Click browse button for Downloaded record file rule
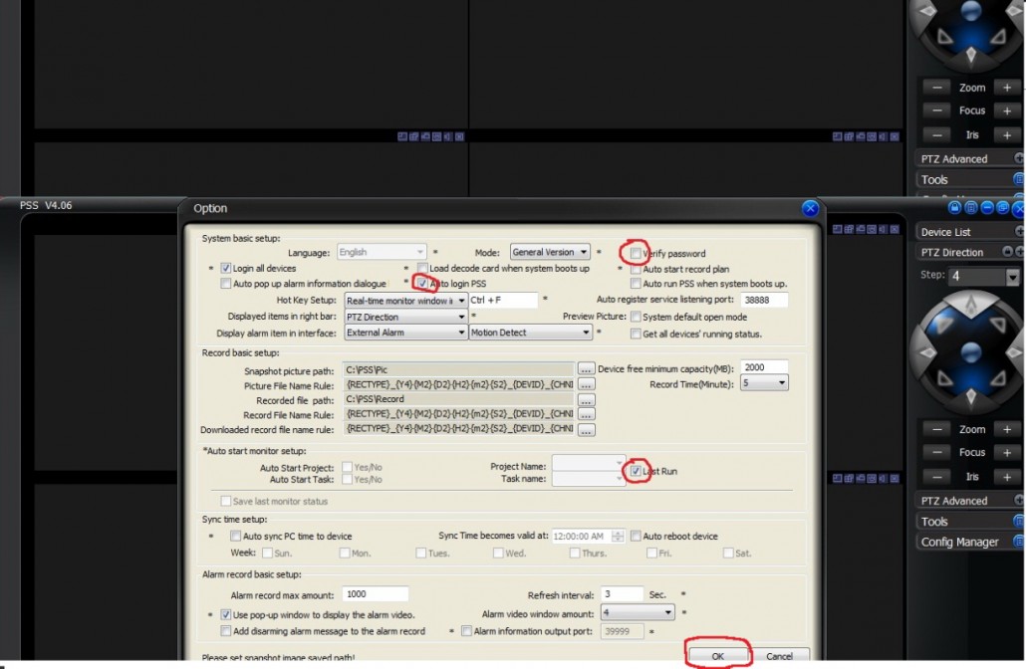Screen dimensions: 1026x669 587,430
